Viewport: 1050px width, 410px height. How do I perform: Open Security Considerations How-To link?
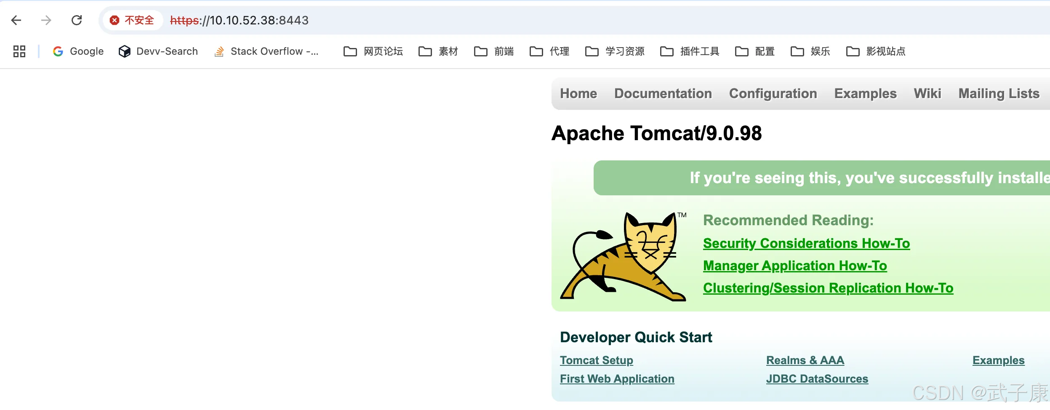(806, 243)
